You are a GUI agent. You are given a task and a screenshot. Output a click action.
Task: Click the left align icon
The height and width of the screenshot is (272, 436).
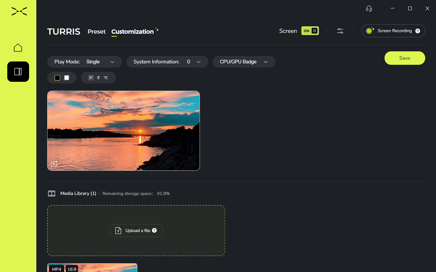coord(91,78)
